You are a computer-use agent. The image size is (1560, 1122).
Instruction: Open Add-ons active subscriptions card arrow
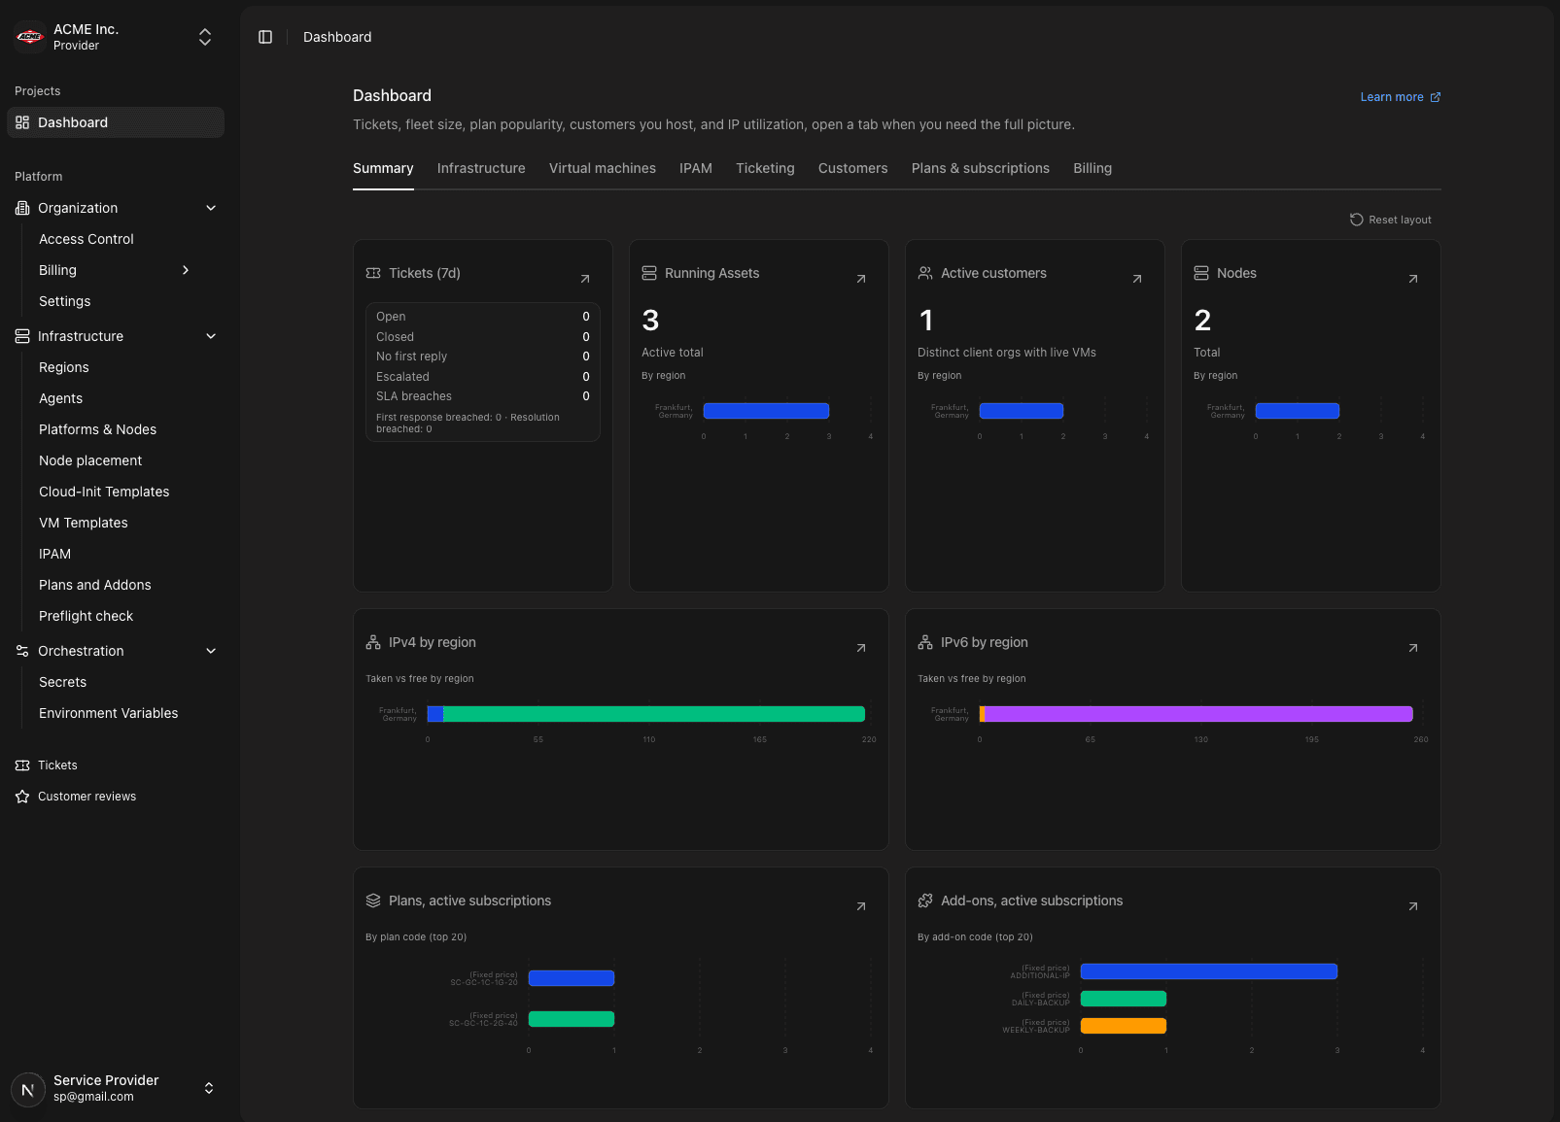click(1413, 906)
